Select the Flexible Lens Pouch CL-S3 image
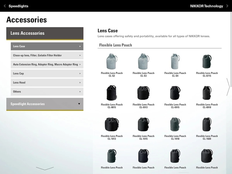 143,61
